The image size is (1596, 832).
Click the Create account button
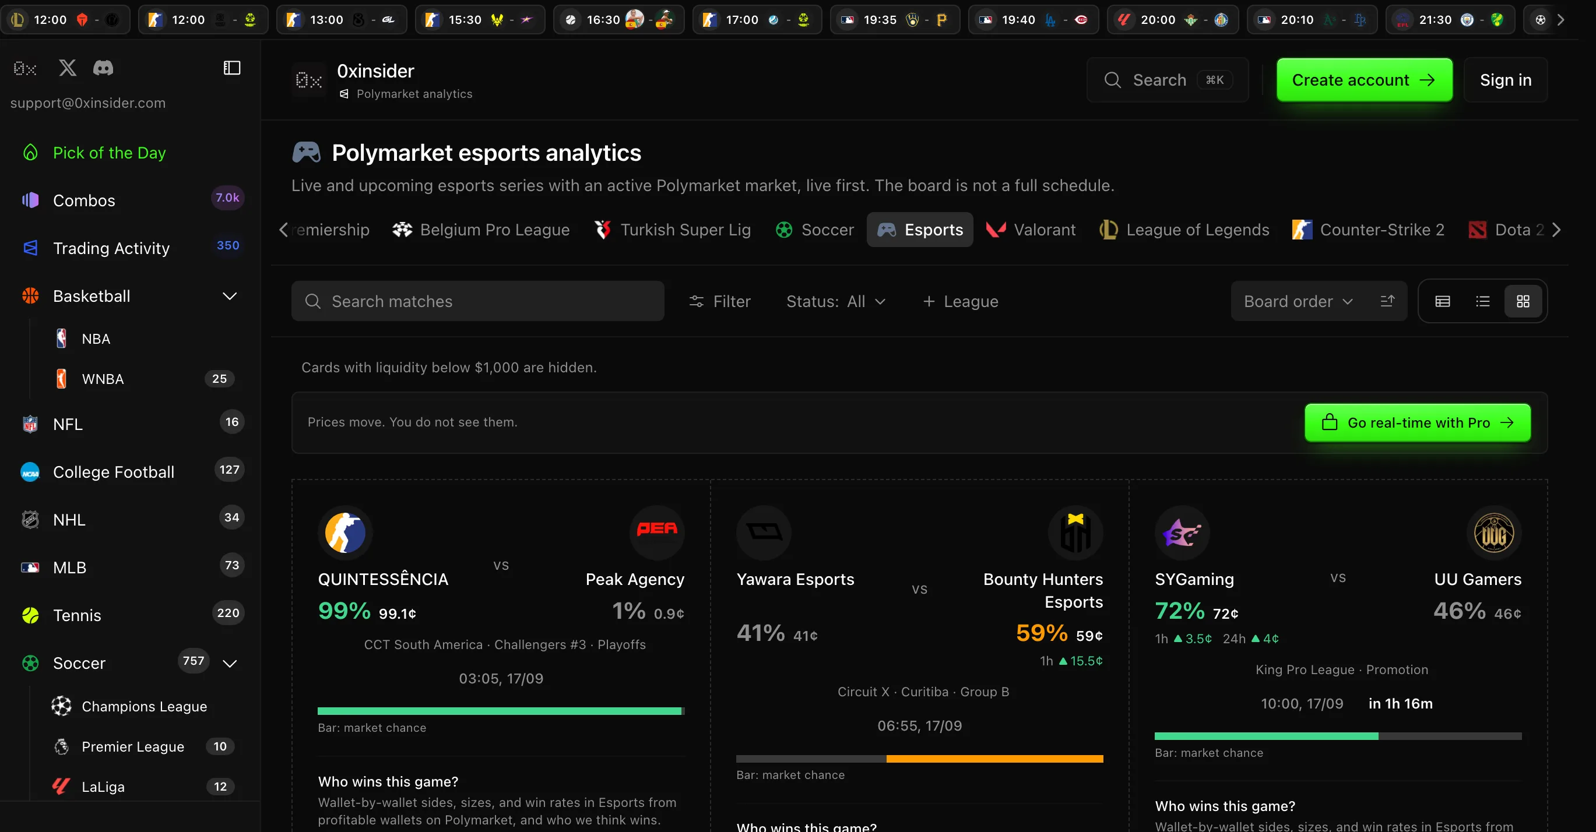coord(1363,80)
